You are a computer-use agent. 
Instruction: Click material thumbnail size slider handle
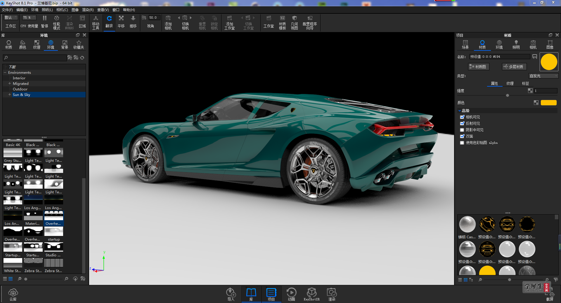[x=510, y=280]
